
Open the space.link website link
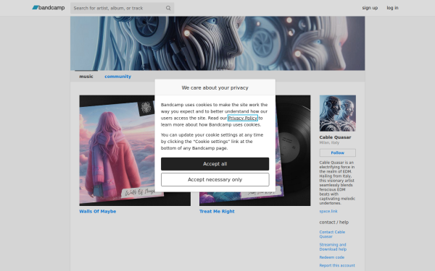[x=328, y=211]
